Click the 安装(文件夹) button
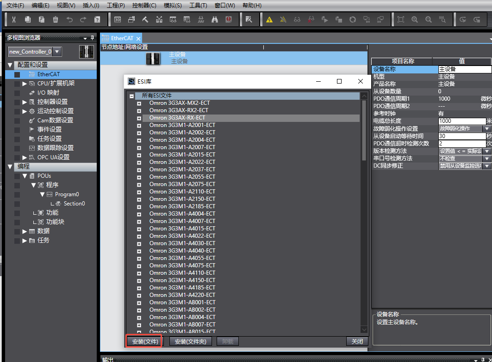This screenshot has height=362, width=492. pos(191,342)
